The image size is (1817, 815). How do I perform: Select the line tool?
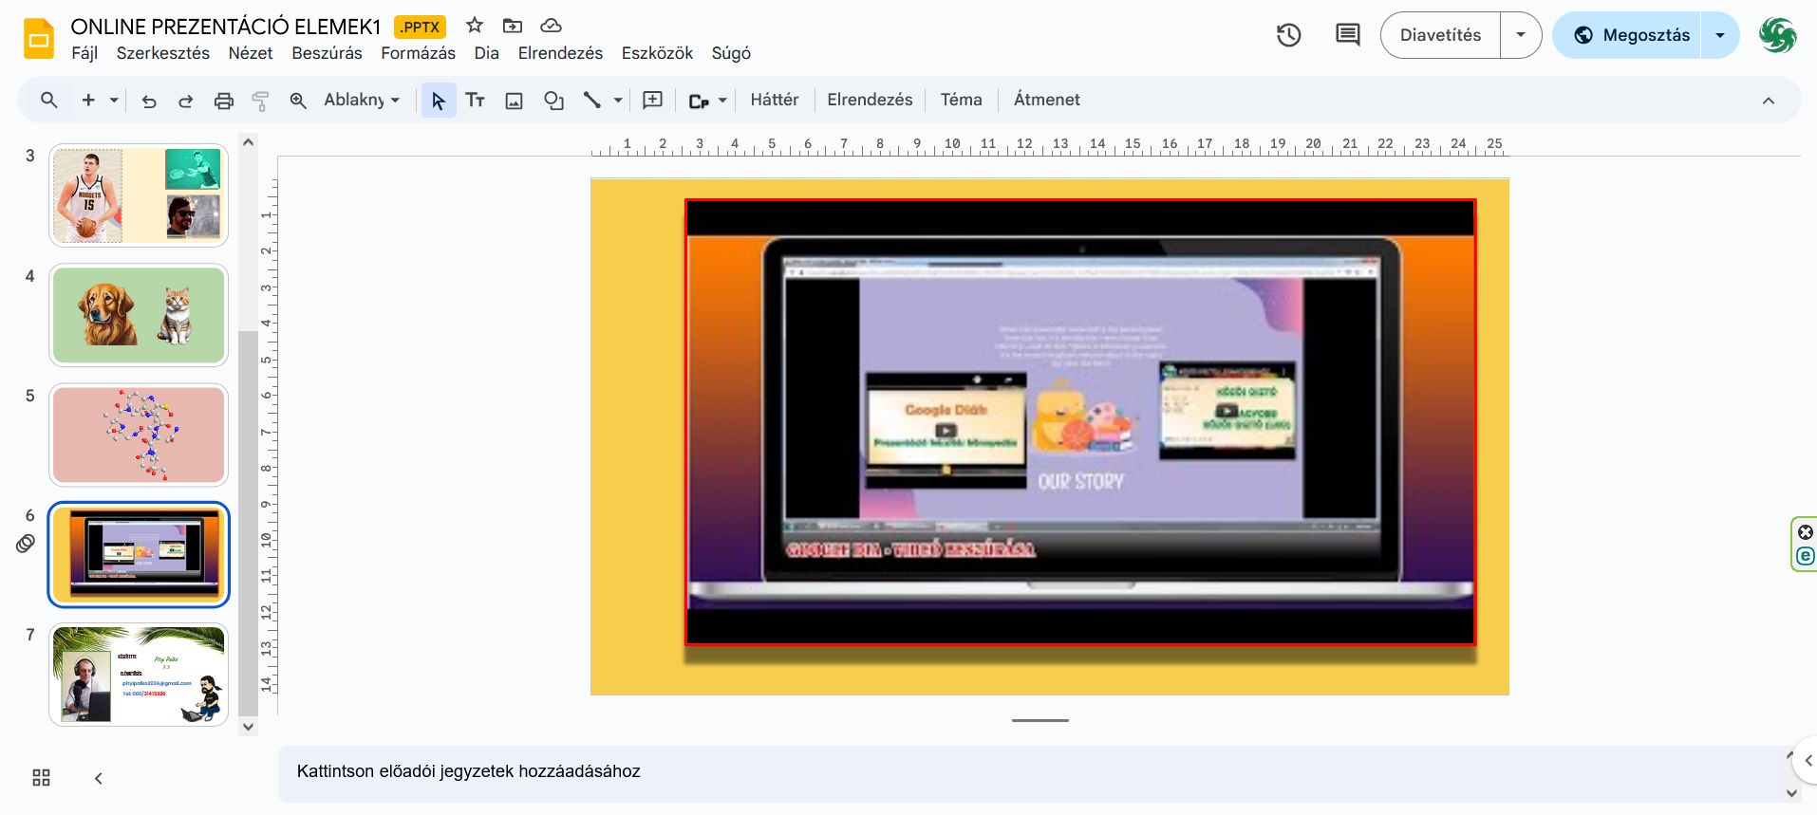[591, 101]
